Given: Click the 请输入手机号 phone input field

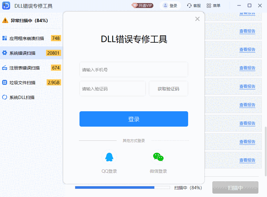Looking at the screenshot, I should coord(133,69).
